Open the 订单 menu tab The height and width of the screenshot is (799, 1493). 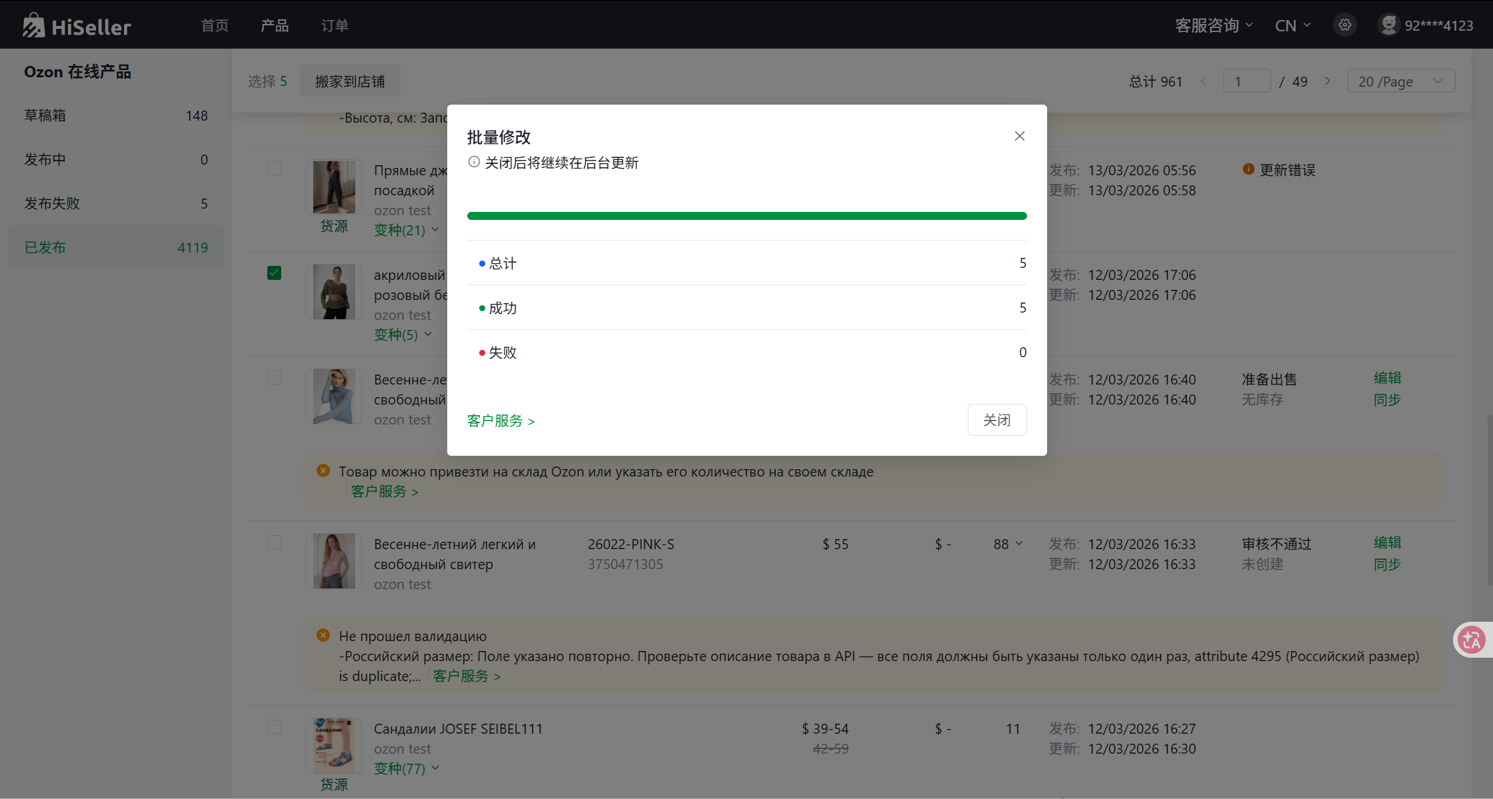click(x=335, y=25)
